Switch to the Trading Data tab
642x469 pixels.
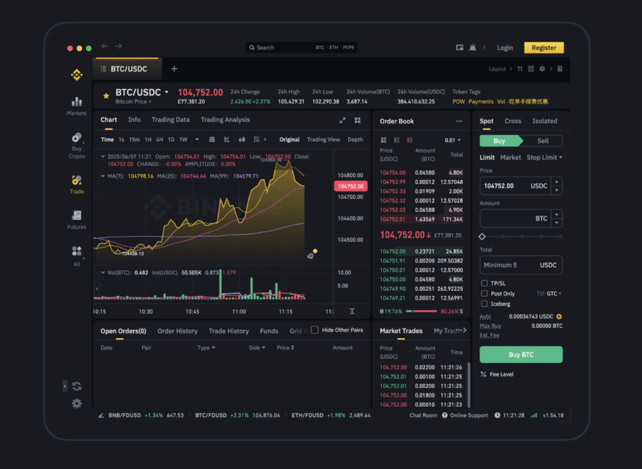pos(170,119)
